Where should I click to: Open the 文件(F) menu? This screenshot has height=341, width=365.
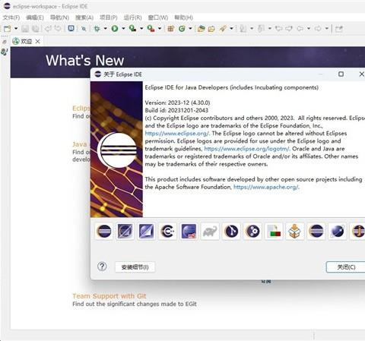point(11,17)
